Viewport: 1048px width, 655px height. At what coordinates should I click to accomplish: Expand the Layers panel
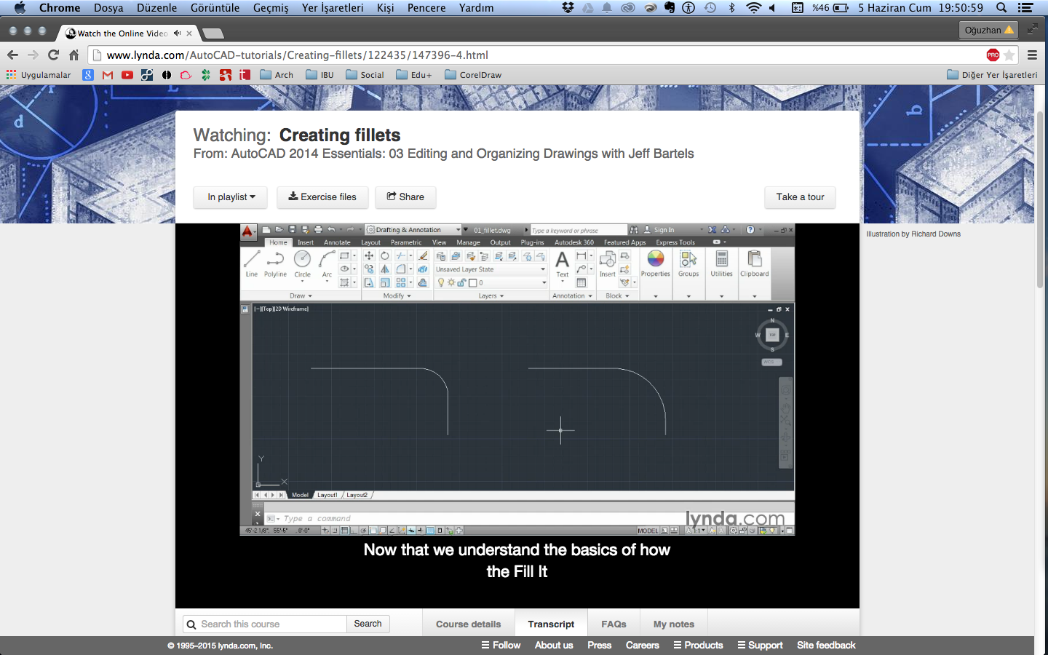point(491,295)
